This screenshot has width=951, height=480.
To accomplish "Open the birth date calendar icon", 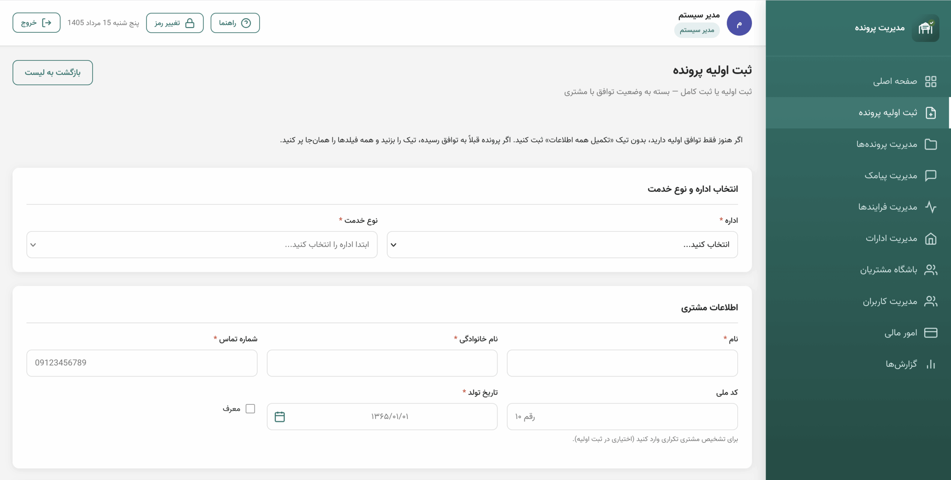I will (x=280, y=417).
